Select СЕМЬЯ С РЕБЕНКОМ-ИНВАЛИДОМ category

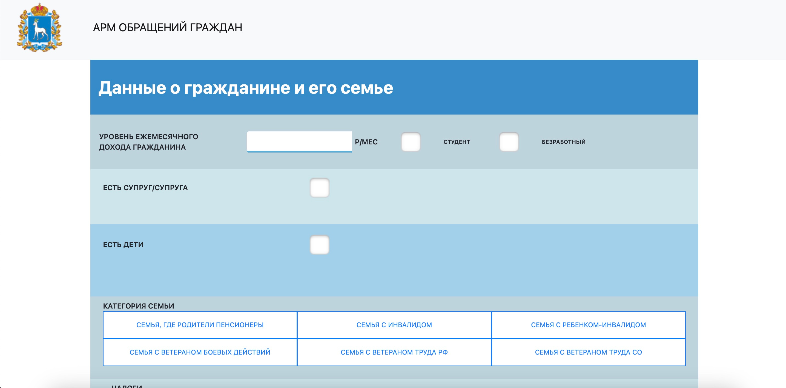(589, 325)
